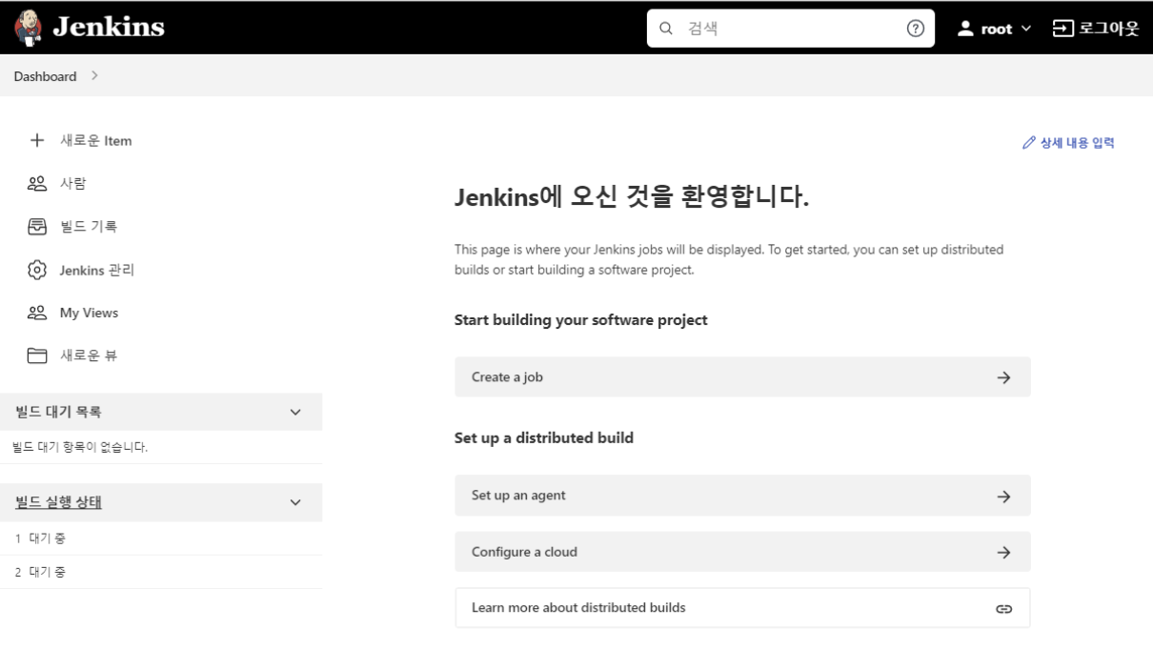This screenshot has height=650, width=1153.
Task: Open 새로운 뷰 new view entry
Action: point(89,355)
